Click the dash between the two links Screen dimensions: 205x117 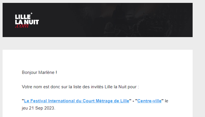pos(133,101)
